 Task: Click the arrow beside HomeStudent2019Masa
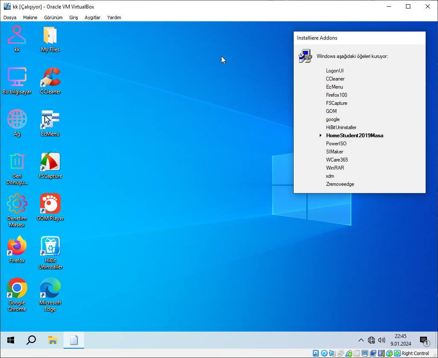point(321,136)
